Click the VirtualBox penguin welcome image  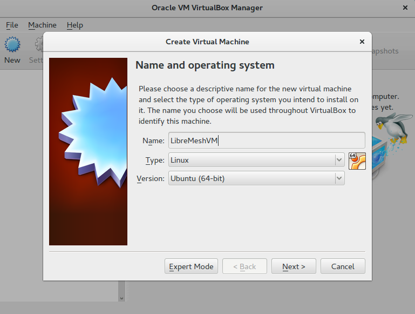[x=392, y=146]
